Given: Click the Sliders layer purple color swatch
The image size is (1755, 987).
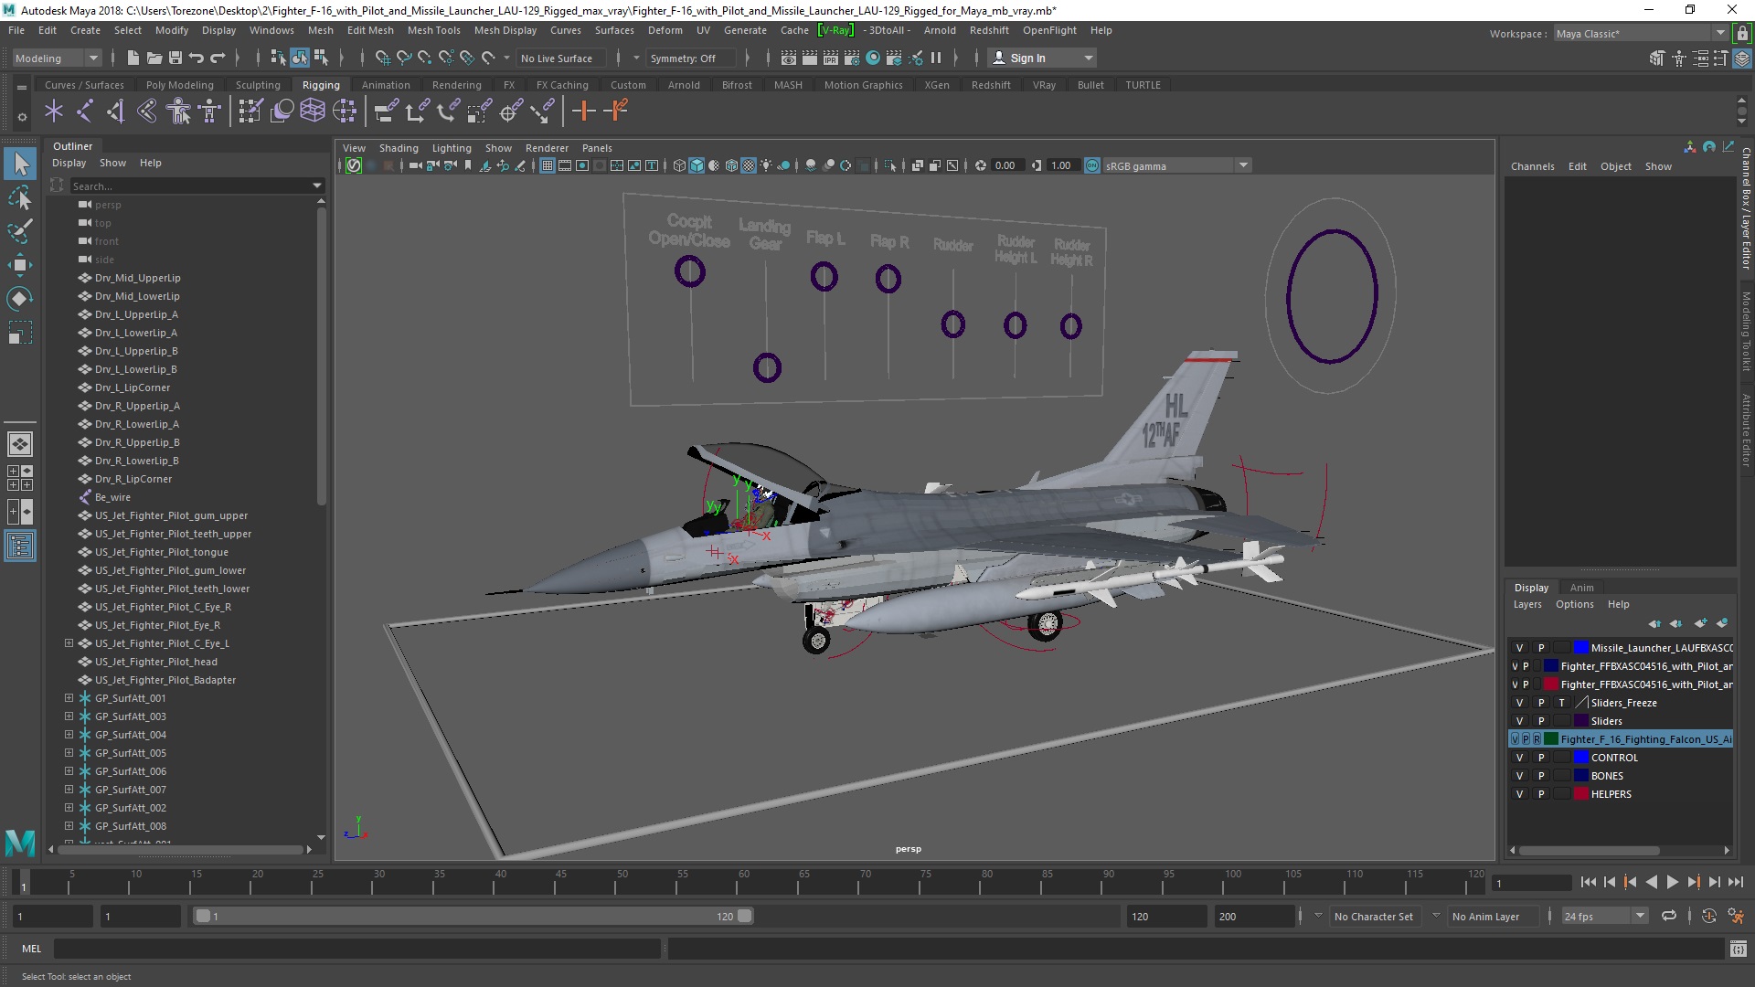Looking at the screenshot, I should tap(1580, 721).
